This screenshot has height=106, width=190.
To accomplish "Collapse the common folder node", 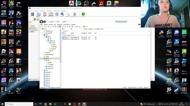I will [x=48, y=43].
